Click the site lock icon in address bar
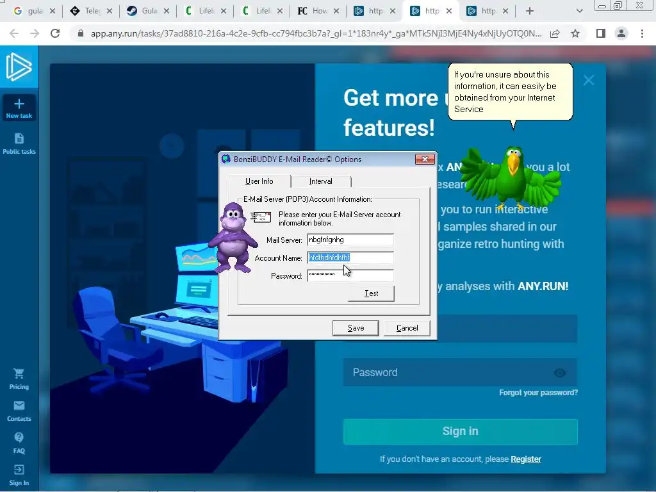Image resolution: width=656 pixels, height=492 pixels. [x=81, y=33]
